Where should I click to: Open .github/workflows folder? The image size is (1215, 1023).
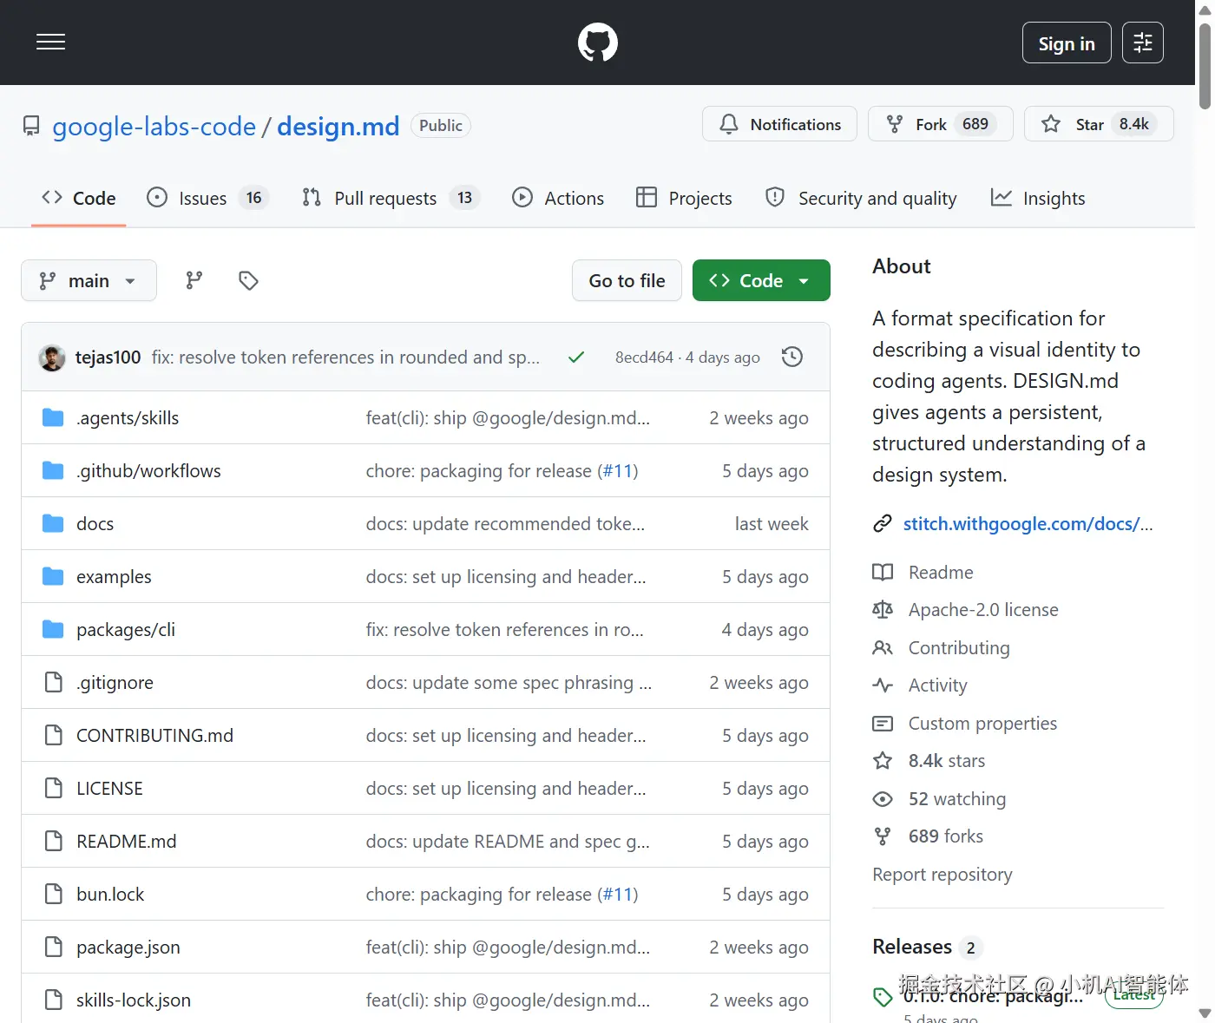[148, 471]
